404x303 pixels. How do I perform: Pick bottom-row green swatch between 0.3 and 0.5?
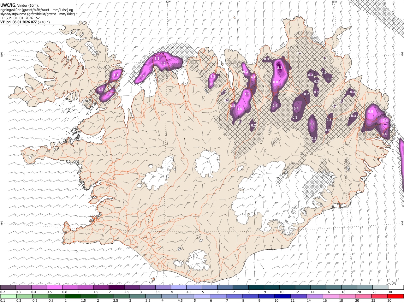point(24,296)
